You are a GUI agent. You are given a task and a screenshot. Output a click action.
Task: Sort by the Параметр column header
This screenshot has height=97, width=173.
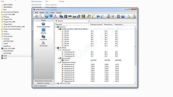point(72,25)
